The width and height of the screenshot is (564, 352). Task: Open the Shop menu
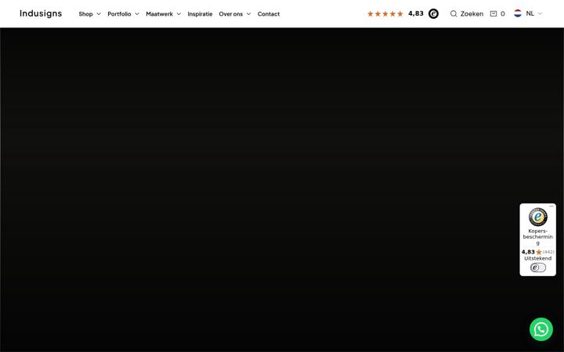tap(85, 14)
